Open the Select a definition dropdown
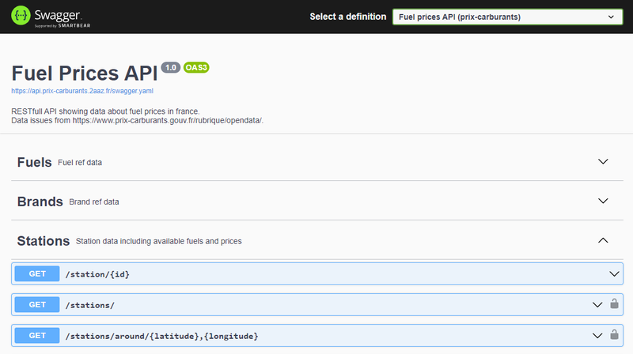The width and height of the screenshot is (633, 354). pyautogui.click(x=506, y=17)
